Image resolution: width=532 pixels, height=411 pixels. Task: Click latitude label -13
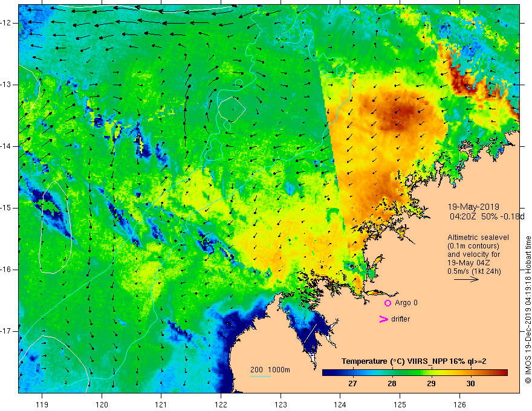(x=7, y=85)
